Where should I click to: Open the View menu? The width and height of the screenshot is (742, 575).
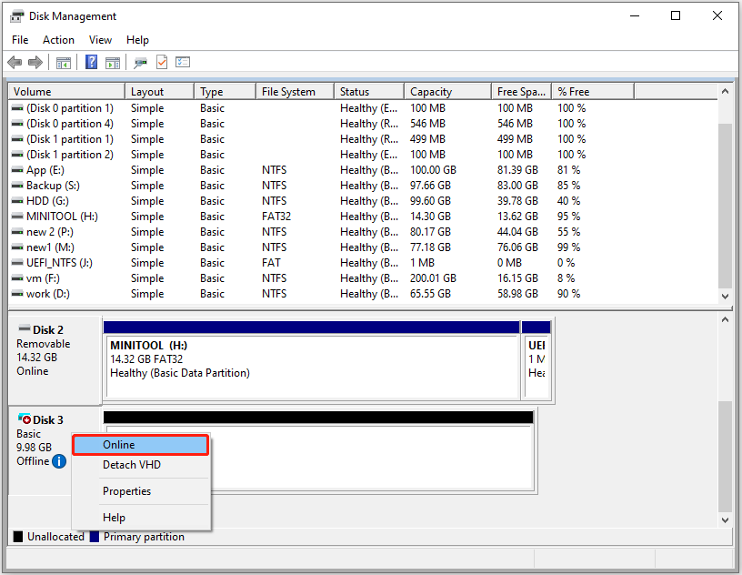point(100,39)
